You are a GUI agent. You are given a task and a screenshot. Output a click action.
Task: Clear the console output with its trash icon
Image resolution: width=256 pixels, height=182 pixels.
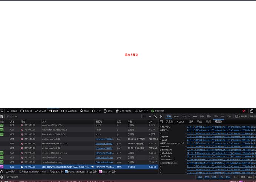click(1, 177)
